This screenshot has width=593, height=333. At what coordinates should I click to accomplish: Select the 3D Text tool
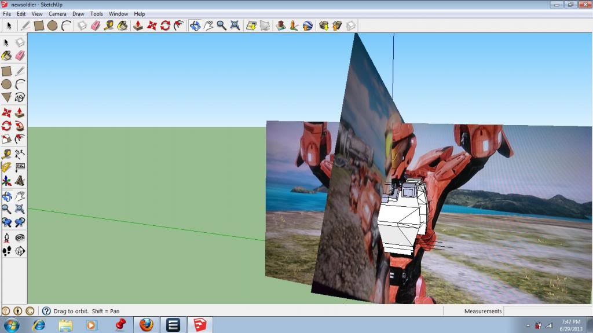(20, 181)
